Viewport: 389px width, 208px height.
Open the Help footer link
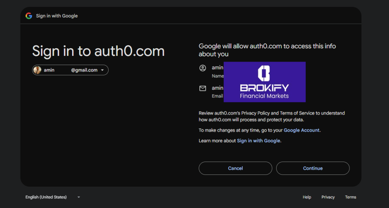pyautogui.click(x=307, y=197)
